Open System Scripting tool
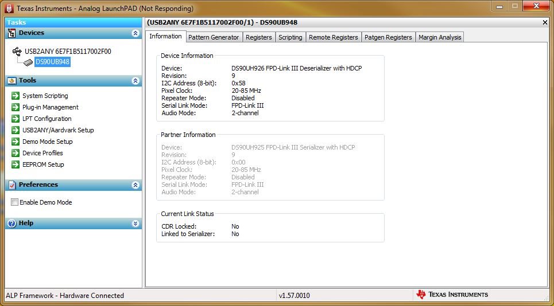This screenshot has width=554, height=306. pos(45,96)
